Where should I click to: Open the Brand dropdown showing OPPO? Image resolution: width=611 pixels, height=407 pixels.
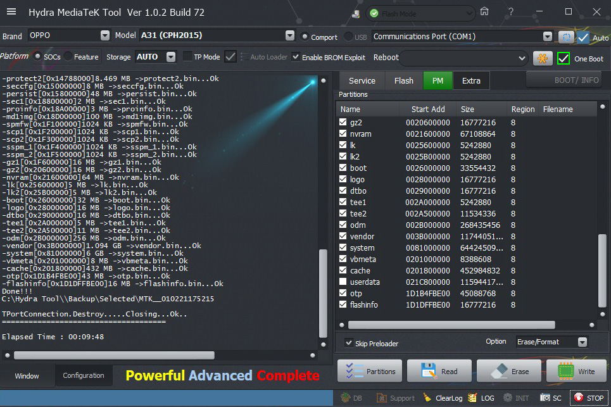click(68, 35)
